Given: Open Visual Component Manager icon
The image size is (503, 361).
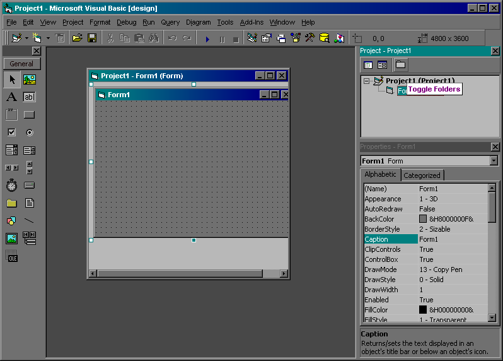Looking at the screenshot, I should [339, 38].
